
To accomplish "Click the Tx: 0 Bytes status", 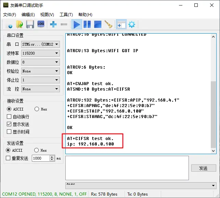I will coord(138,194).
